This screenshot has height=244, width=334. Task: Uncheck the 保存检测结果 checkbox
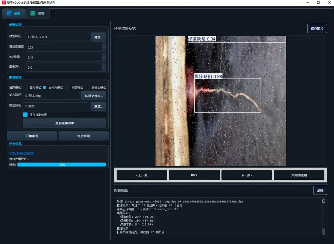(x=25, y=114)
